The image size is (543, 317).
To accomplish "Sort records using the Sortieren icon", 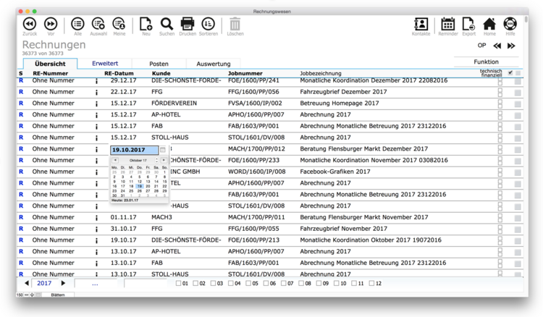I will [209, 24].
